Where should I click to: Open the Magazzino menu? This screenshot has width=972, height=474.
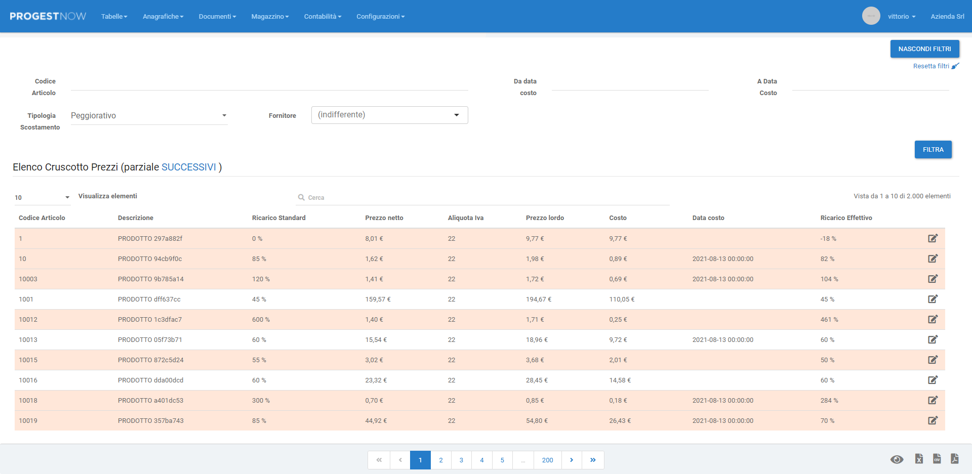point(270,16)
